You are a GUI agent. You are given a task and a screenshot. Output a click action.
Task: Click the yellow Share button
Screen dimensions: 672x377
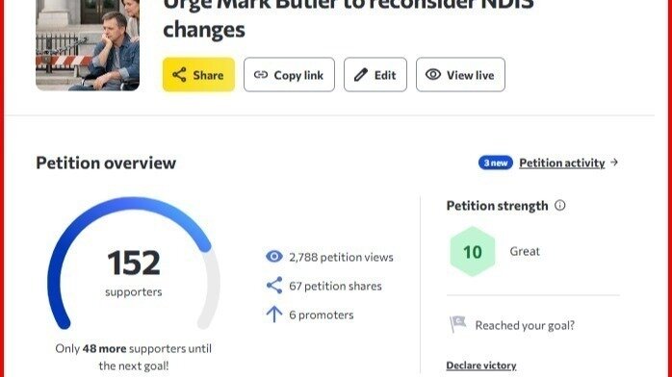pyautogui.click(x=198, y=74)
